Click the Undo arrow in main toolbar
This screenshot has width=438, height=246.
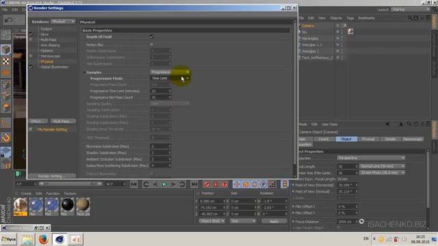pos(8,20)
